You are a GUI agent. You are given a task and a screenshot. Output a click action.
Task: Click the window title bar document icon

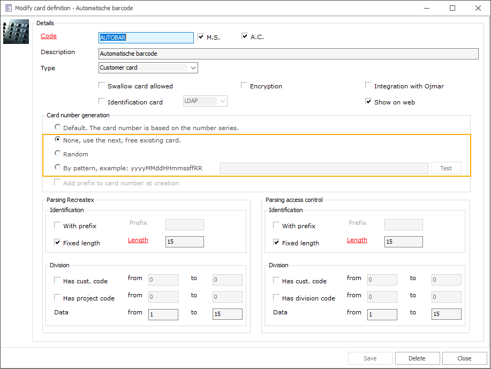(x=8, y=8)
